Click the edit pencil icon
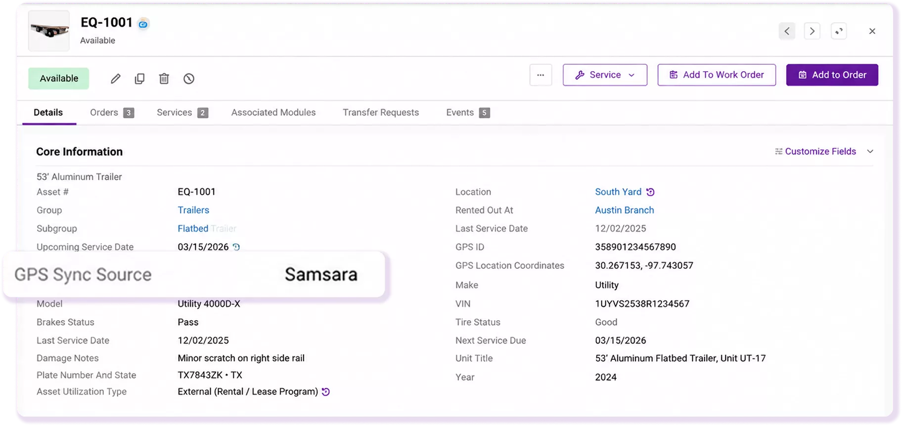The height and width of the screenshot is (426, 902). (x=115, y=79)
